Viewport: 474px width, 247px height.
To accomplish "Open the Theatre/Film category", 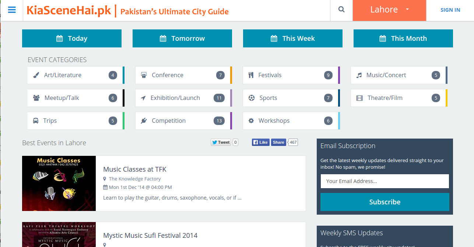I will (399, 98).
